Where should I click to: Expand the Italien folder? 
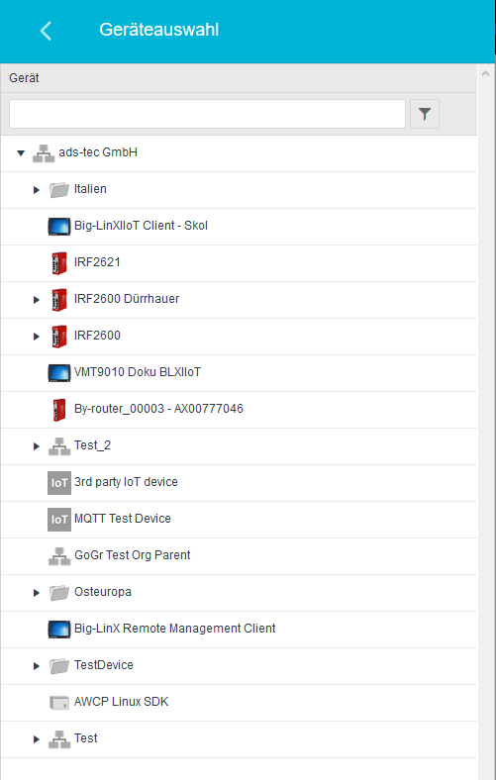pyautogui.click(x=37, y=190)
